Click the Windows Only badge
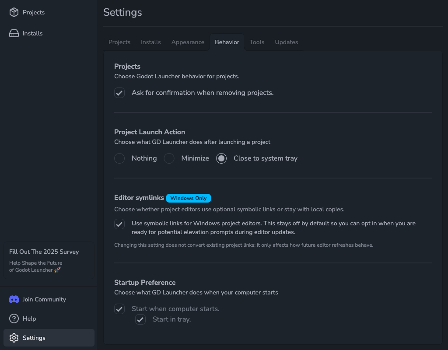448x350 pixels. pyautogui.click(x=188, y=198)
